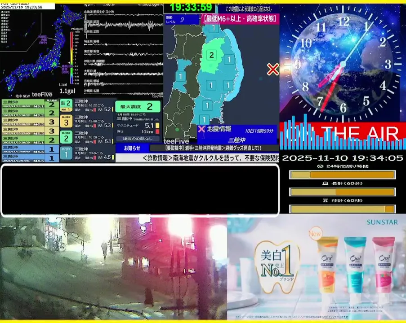
Task: Click the pink X icon beside 地震情報
Action: (x=201, y=129)
